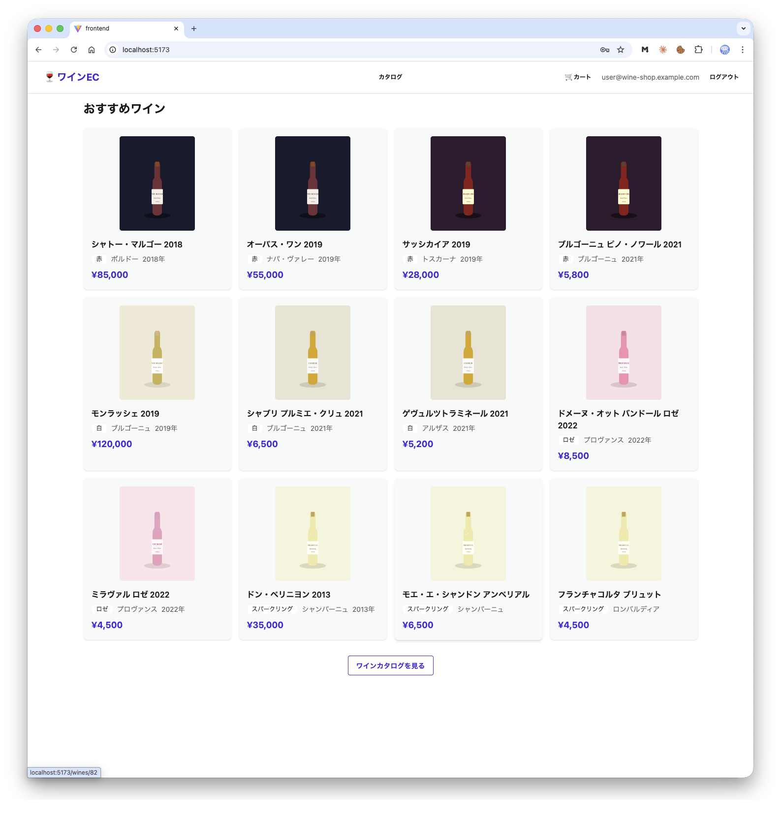The width and height of the screenshot is (781, 814).
Task: Click the ワインEC logo
Action: coord(72,77)
